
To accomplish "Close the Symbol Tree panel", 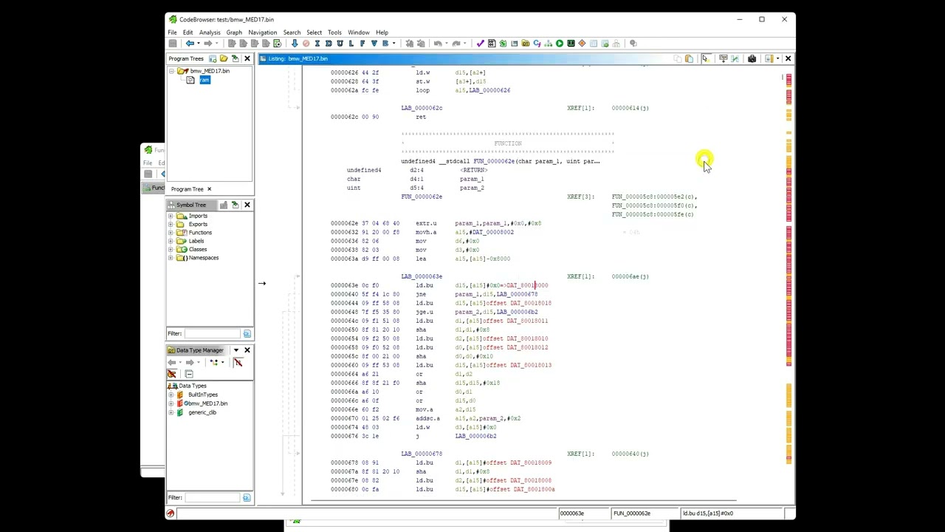I will [x=247, y=205].
